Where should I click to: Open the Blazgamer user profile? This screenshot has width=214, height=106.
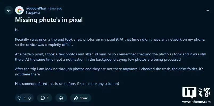33,13
